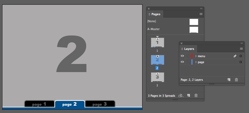Select the Pages panel tab
Image resolution: width=249 pixels, height=113 pixels.
156,14
